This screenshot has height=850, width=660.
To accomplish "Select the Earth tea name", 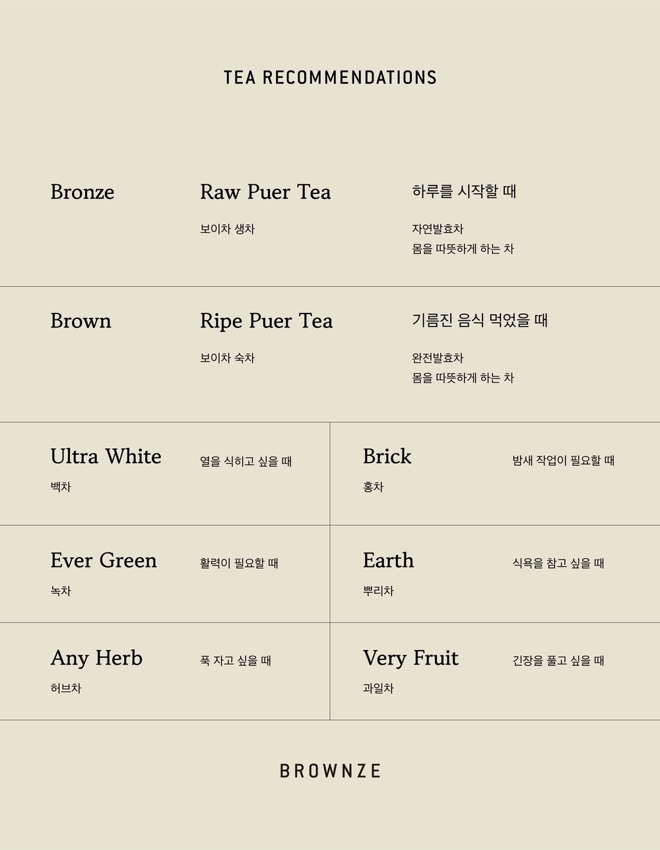I will point(388,560).
